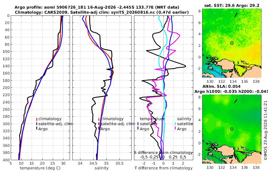Click the Climatology CARS2009 subtitle line
This screenshot has width=268, height=172.
click(102, 12)
